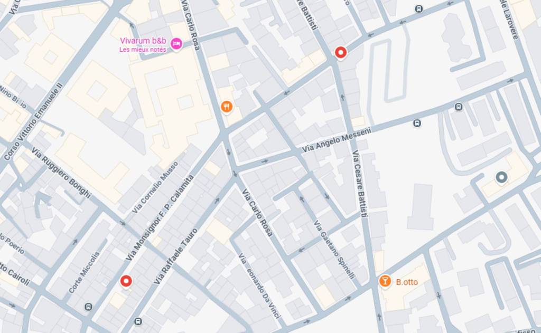
Task: Click the red marker atop Via Cesare Battisti
Action: [341, 53]
